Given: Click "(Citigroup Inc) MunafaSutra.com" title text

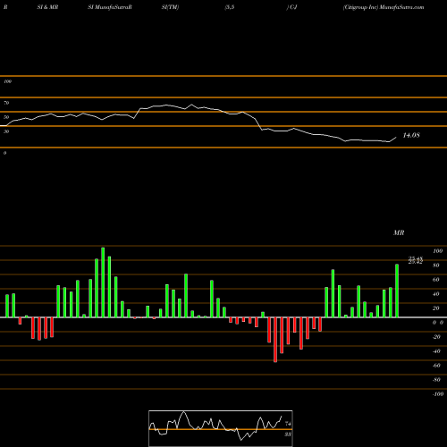Looking at the screenshot, I should tap(384, 7).
